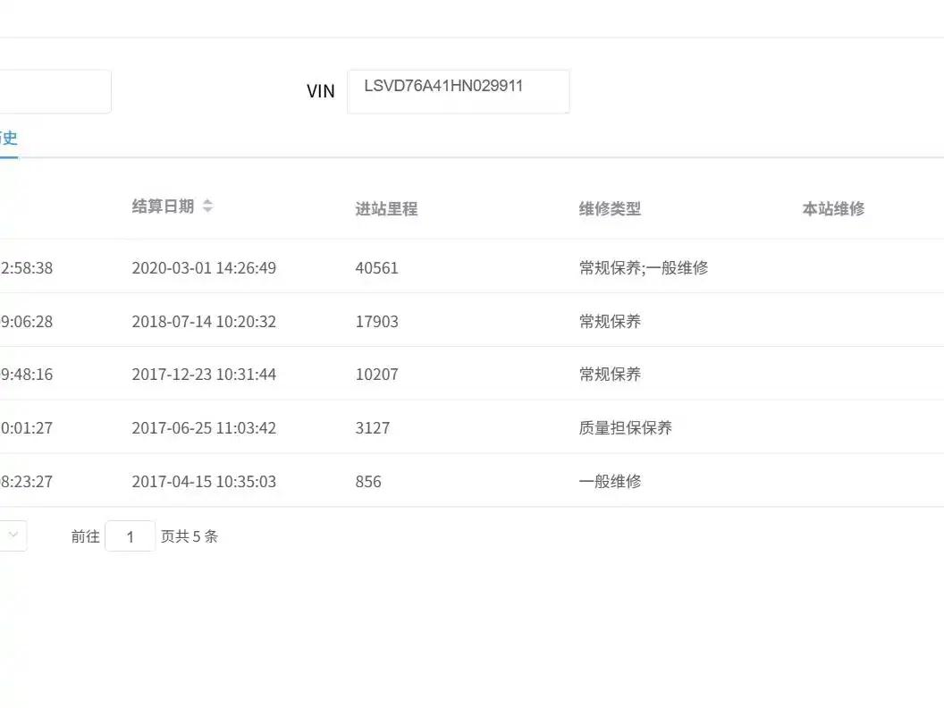Click the page number input showing 1
The width and height of the screenshot is (944, 708).
click(130, 535)
